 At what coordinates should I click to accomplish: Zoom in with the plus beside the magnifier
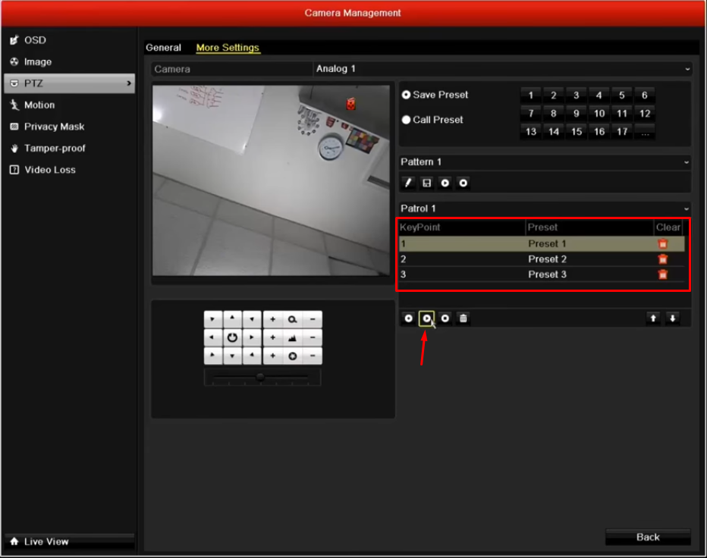click(273, 319)
